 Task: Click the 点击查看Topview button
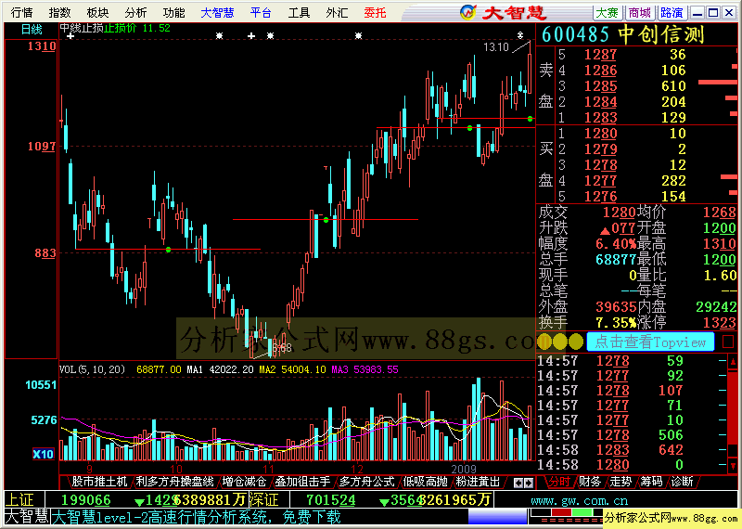[x=650, y=342]
